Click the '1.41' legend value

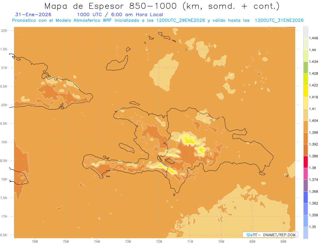pos(313,109)
